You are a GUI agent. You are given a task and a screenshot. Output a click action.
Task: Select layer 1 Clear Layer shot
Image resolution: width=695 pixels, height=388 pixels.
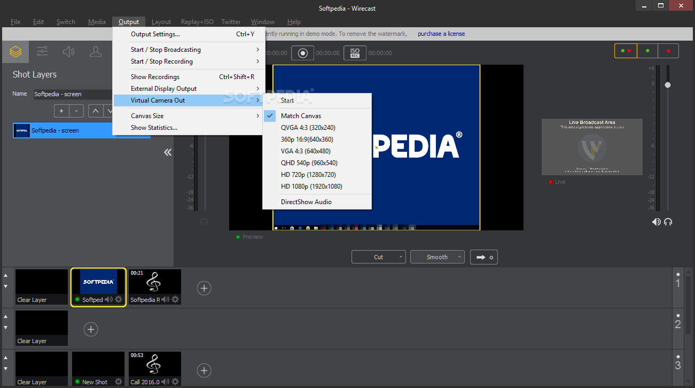point(42,287)
